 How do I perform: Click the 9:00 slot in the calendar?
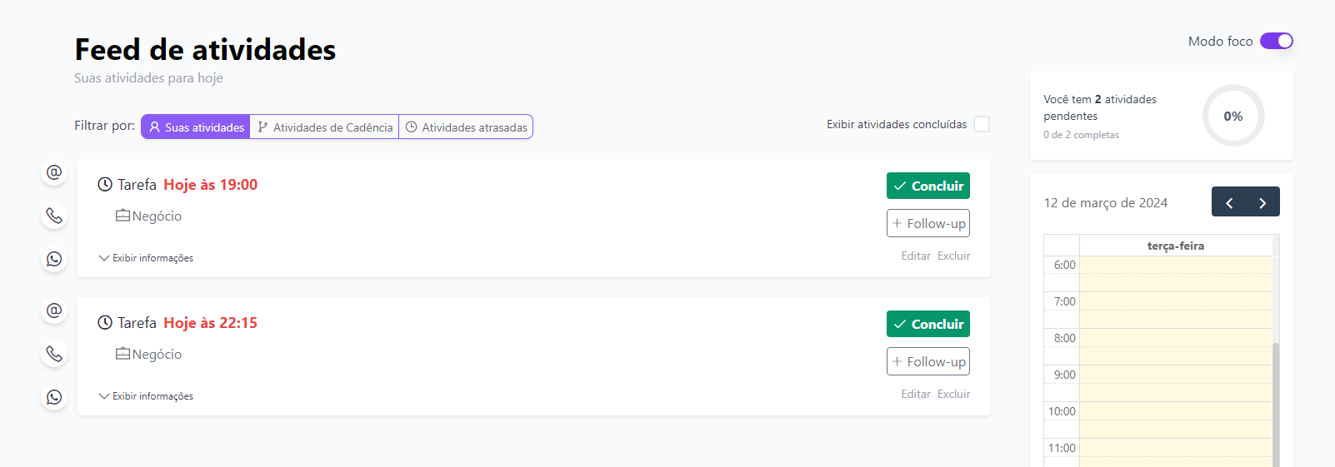coord(1175,375)
